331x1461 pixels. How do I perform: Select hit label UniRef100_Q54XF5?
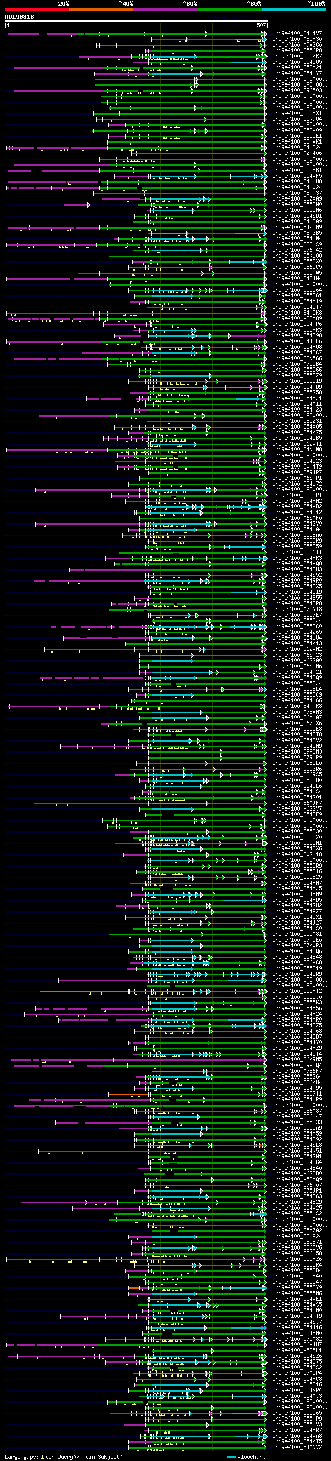297,176
